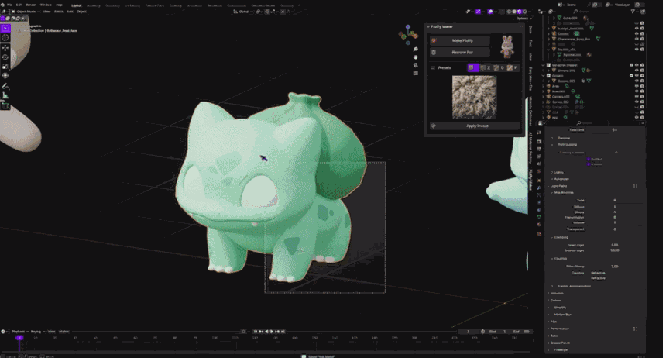Select the Move tool in left toolbar
666x358 pixels.
5,47
